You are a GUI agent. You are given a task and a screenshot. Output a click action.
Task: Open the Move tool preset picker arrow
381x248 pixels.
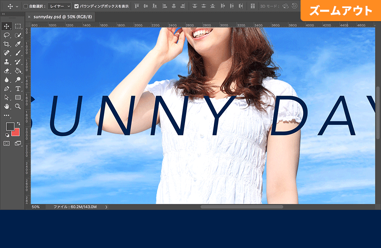click(17, 6)
